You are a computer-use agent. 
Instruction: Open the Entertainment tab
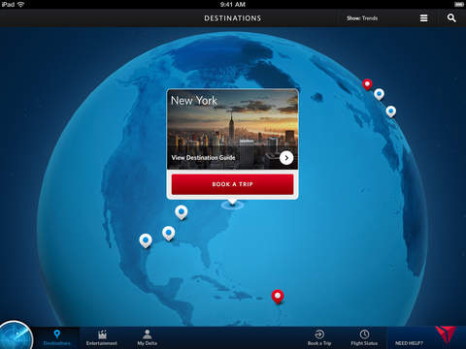102,337
